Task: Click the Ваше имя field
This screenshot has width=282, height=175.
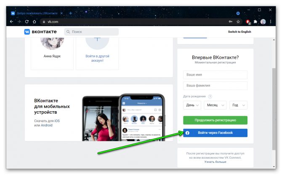Action: tap(215, 75)
